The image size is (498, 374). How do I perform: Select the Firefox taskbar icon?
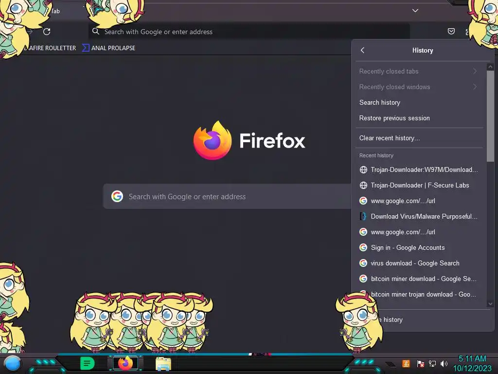click(125, 363)
